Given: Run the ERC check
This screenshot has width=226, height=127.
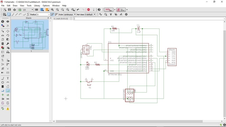Looking at the screenshot, I should tap(3, 108).
